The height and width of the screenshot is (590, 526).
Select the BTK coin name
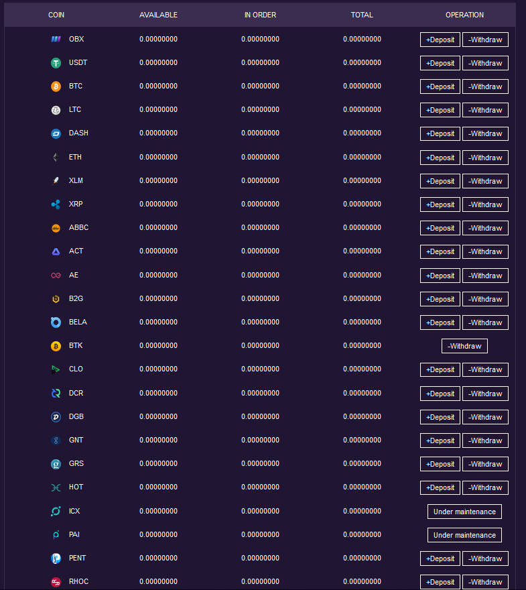pyautogui.click(x=76, y=346)
